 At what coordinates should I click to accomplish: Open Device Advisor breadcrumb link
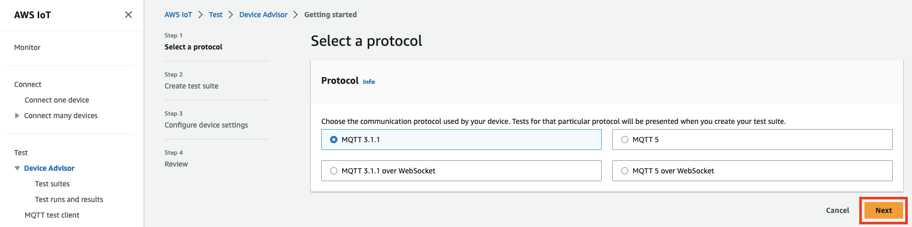pos(263,15)
